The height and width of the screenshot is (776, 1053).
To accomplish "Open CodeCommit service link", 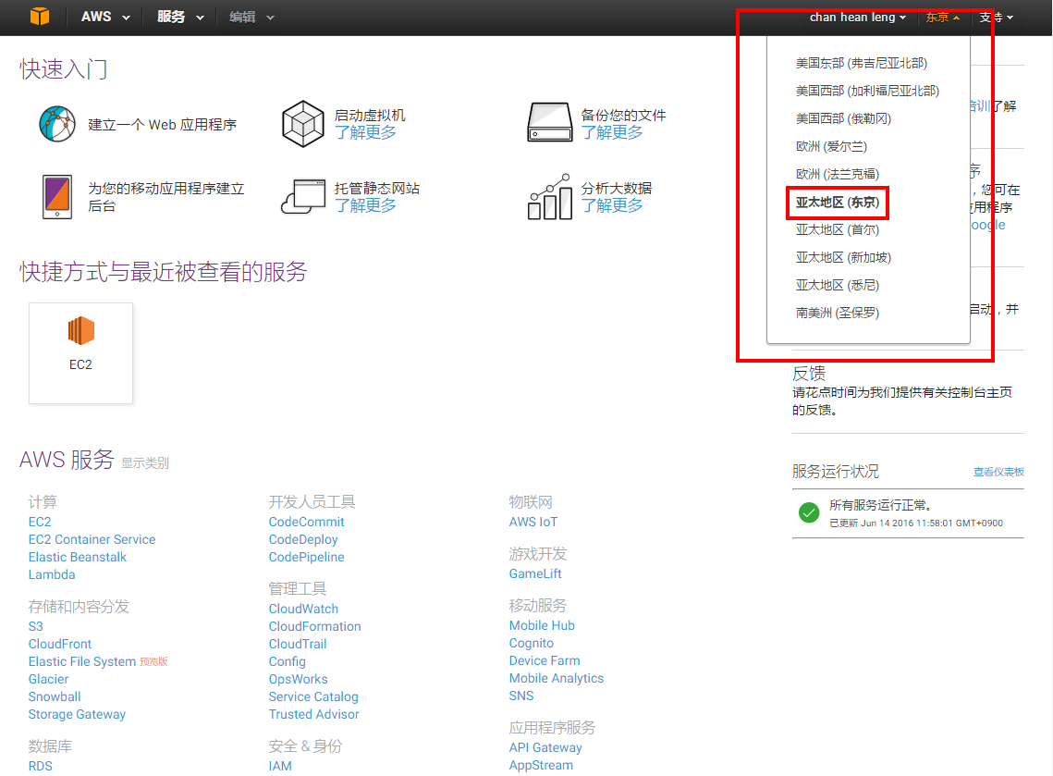I will (x=306, y=522).
